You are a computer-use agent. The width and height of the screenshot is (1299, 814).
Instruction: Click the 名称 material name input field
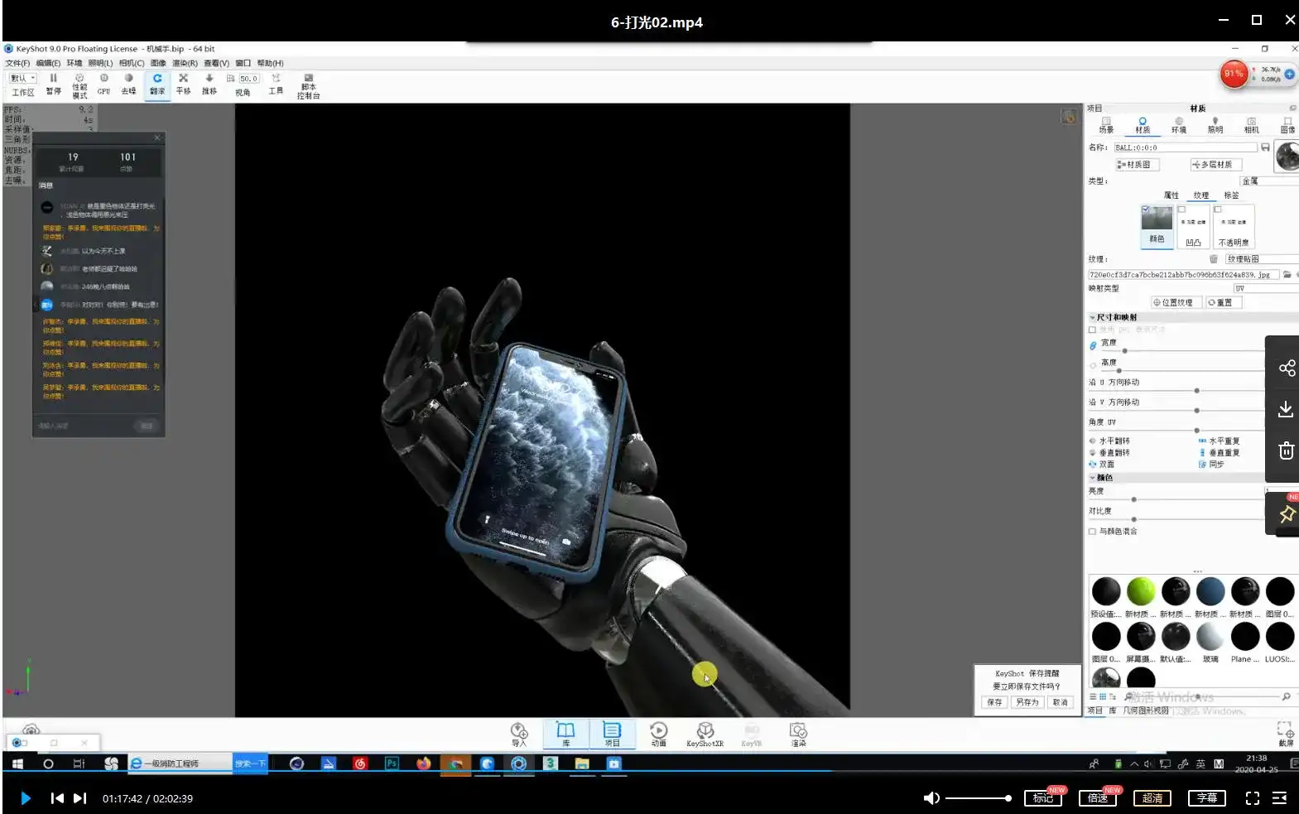click(x=1184, y=147)
